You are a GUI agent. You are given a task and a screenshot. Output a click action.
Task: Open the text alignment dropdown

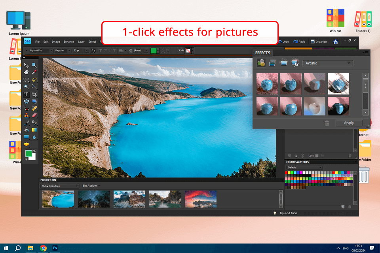pos(122,51)
